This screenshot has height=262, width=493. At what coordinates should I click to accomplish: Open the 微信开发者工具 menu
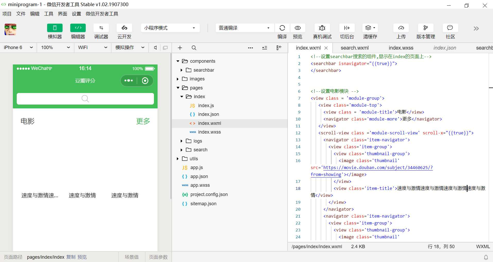102,14
